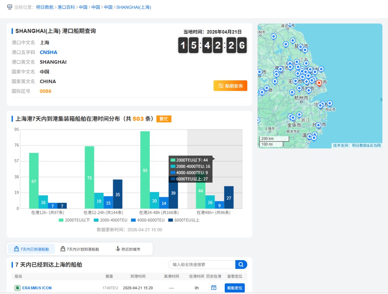388x294 pixels.
Task: Focus the 输入船名快速搜索 search field
Action: click(x=202, y=265)
